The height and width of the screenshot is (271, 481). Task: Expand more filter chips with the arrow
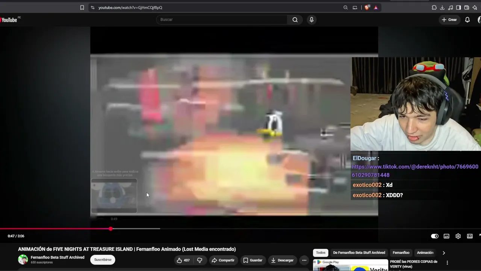pyautogui.click(x=444, y=253)
